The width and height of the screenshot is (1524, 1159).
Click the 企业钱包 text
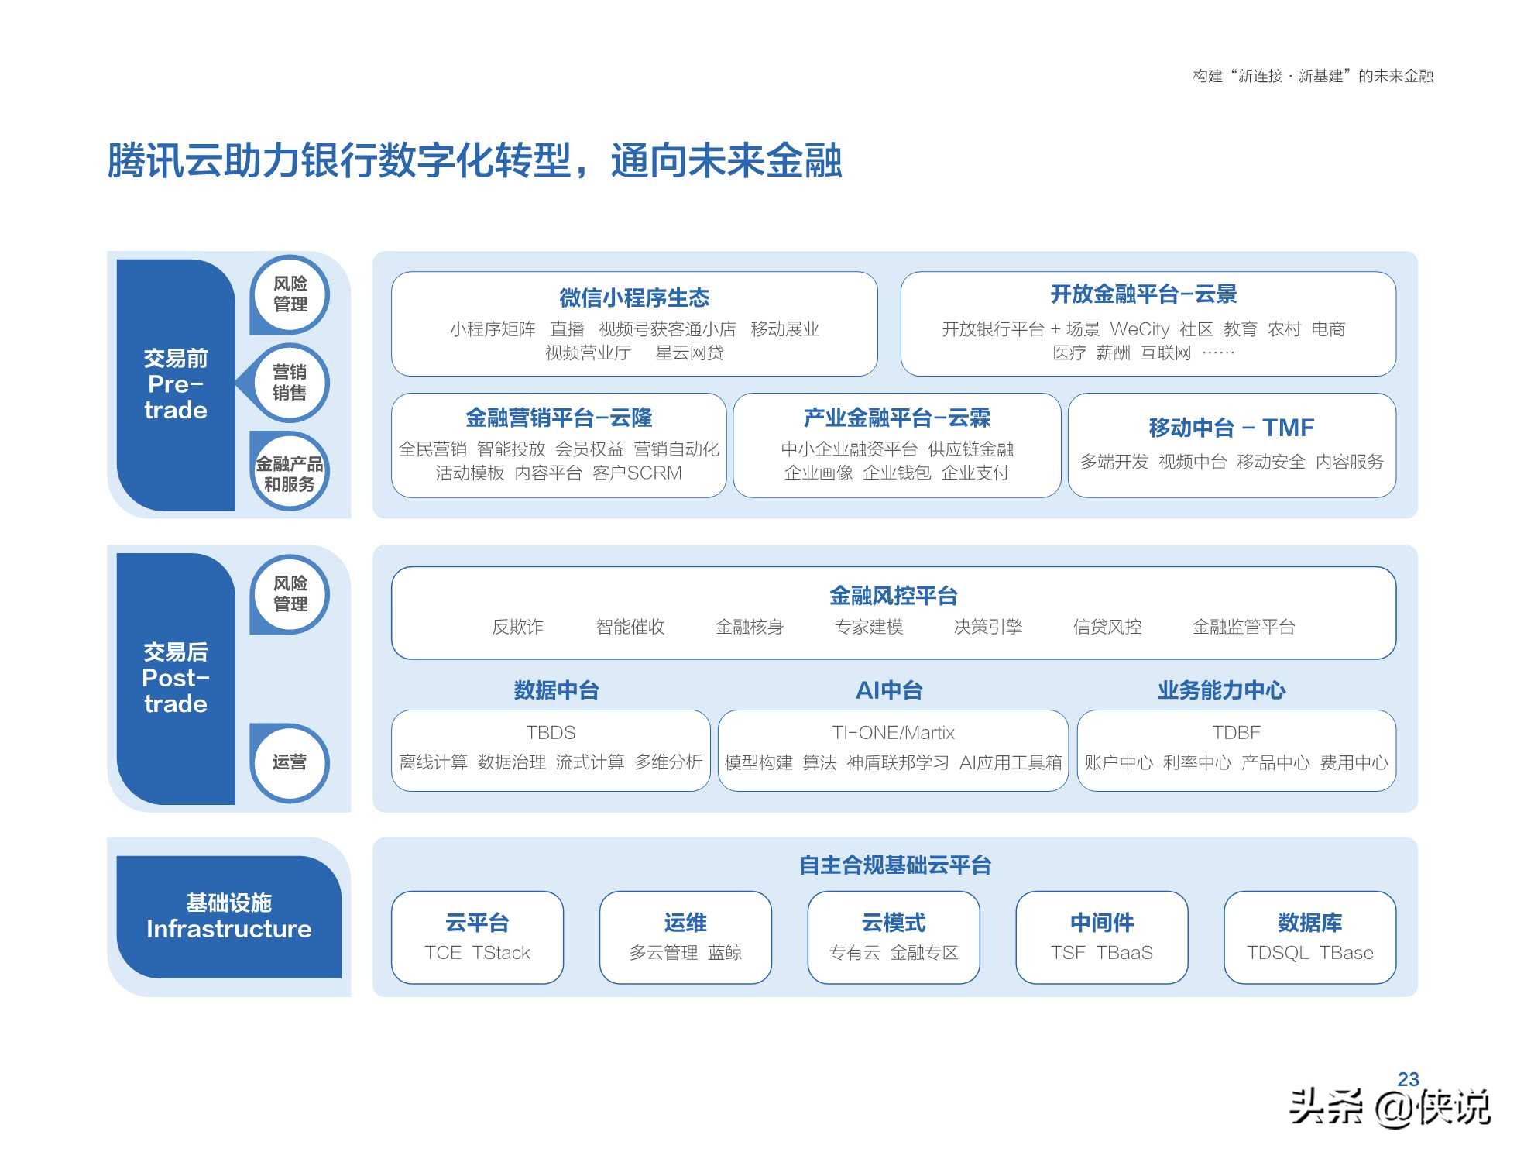(897, 473)
